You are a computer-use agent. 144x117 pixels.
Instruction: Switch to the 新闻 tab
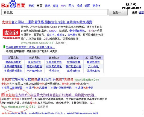31,6
